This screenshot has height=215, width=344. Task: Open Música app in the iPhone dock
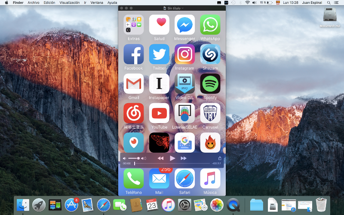[210, 178]
